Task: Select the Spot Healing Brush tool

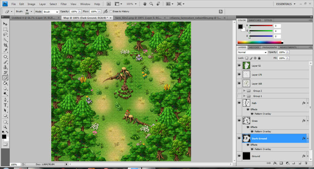Action: tap(5, 57)
